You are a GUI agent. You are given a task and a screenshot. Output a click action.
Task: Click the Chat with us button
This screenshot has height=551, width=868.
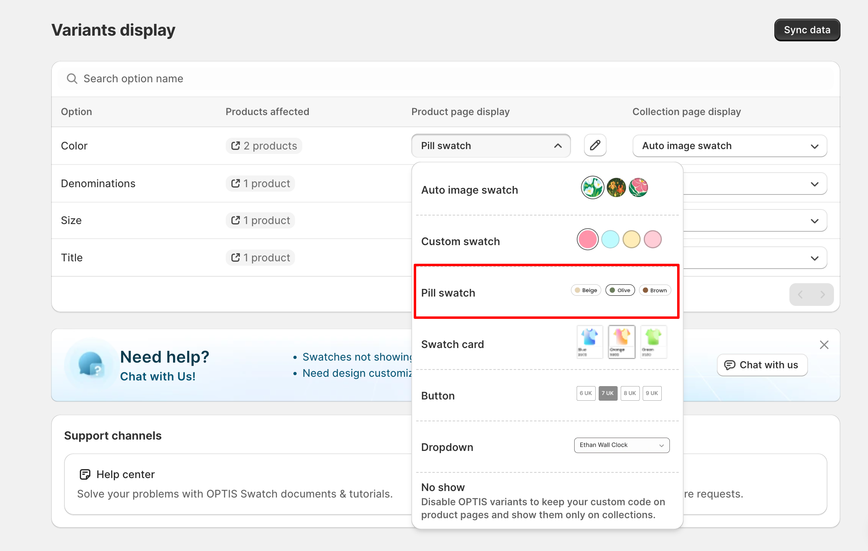coord(762,365)
